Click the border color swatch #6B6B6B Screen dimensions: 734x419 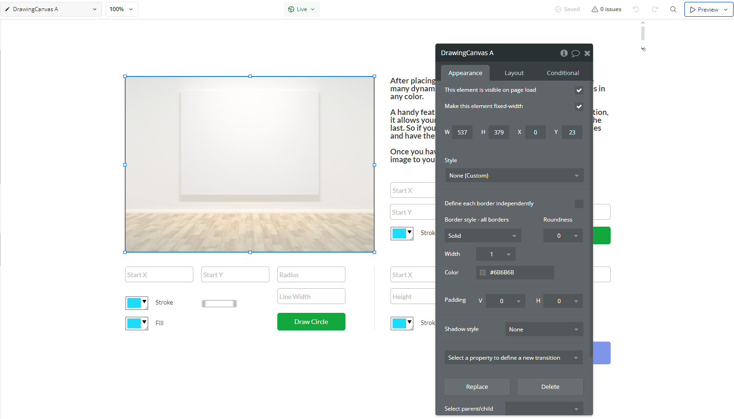coord(483,273)
